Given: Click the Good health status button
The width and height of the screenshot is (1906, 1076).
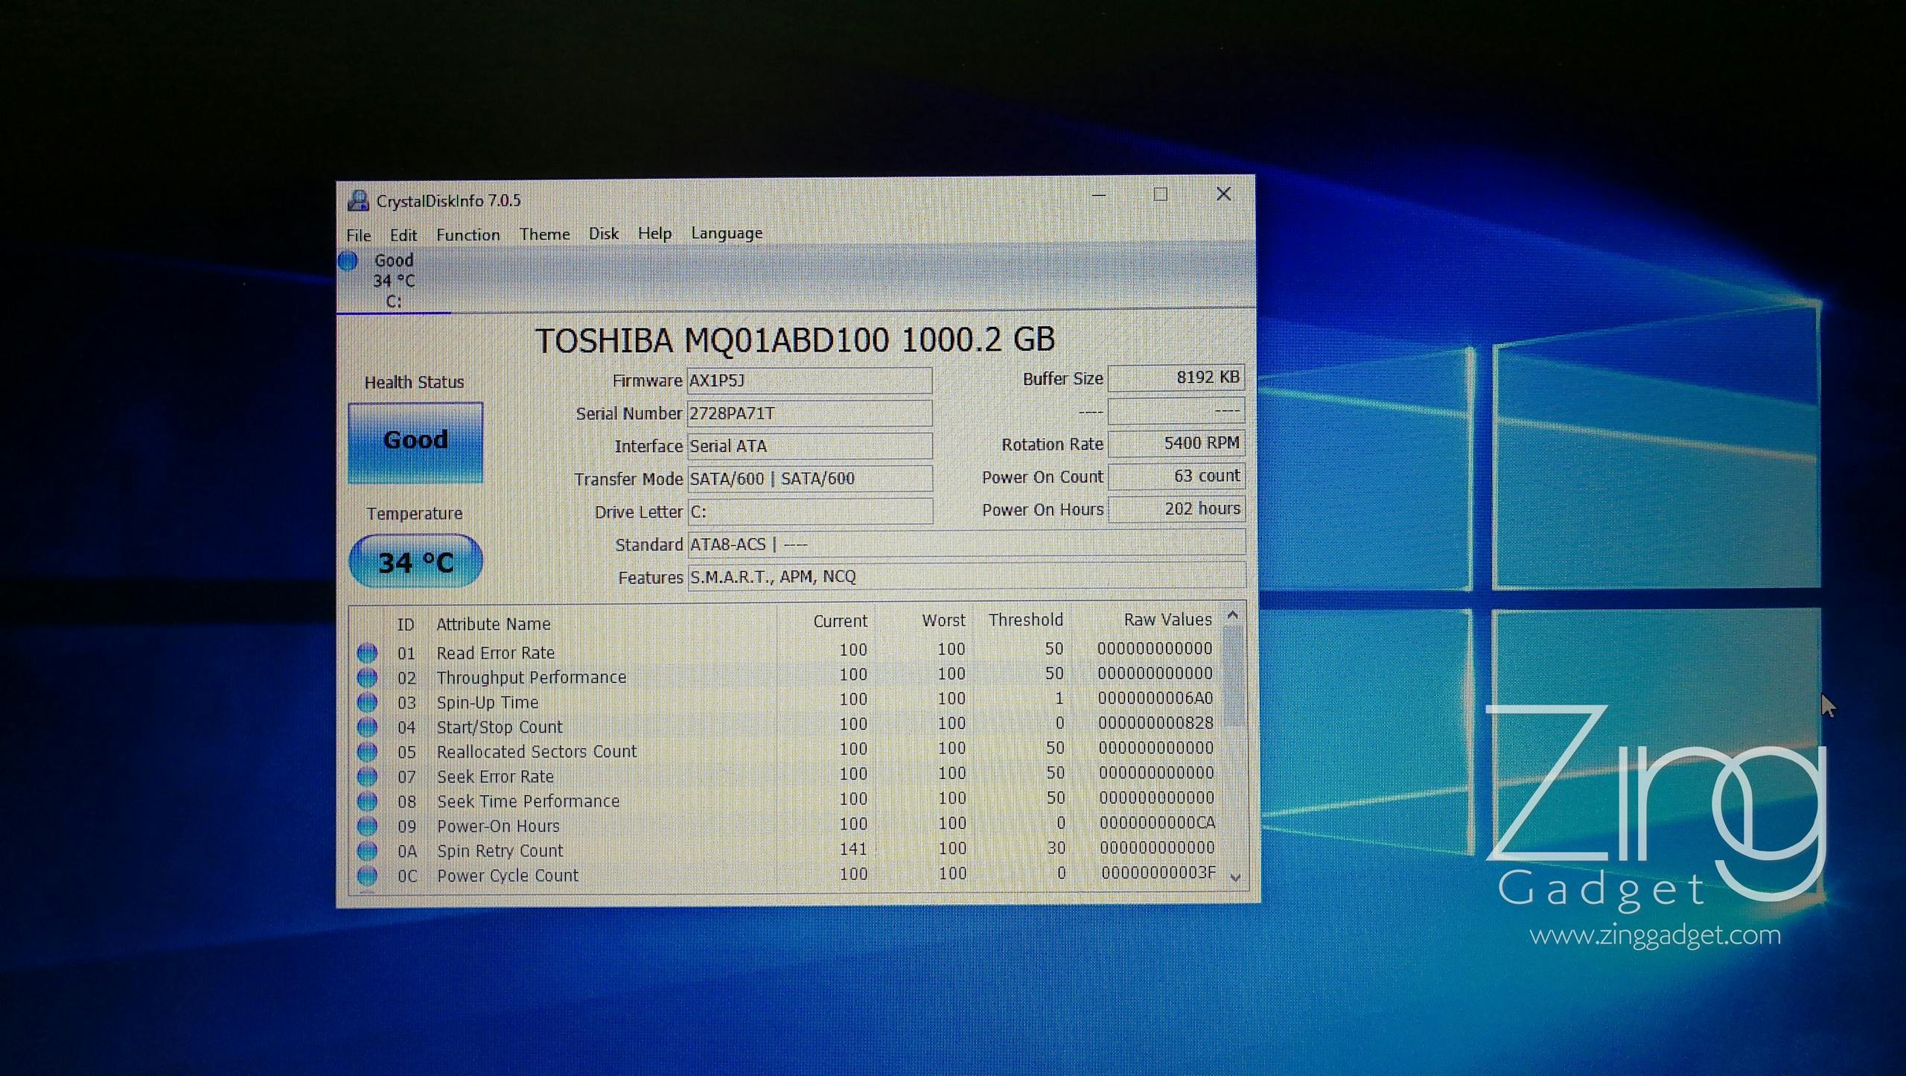Looking at the screenshot, I should 415,442.
